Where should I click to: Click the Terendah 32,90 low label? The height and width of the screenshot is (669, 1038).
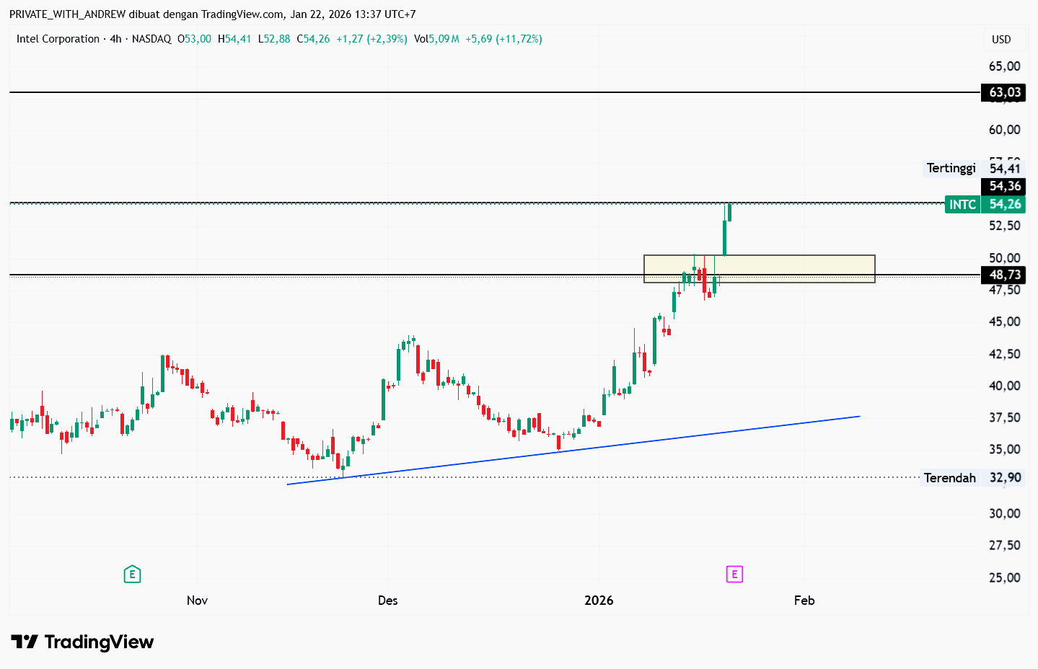click(x=972, y=478)
